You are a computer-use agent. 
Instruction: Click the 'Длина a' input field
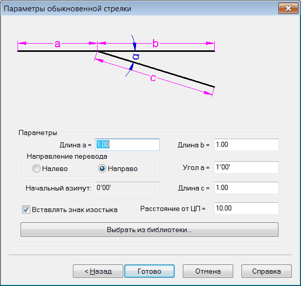(x=127, y=145)
